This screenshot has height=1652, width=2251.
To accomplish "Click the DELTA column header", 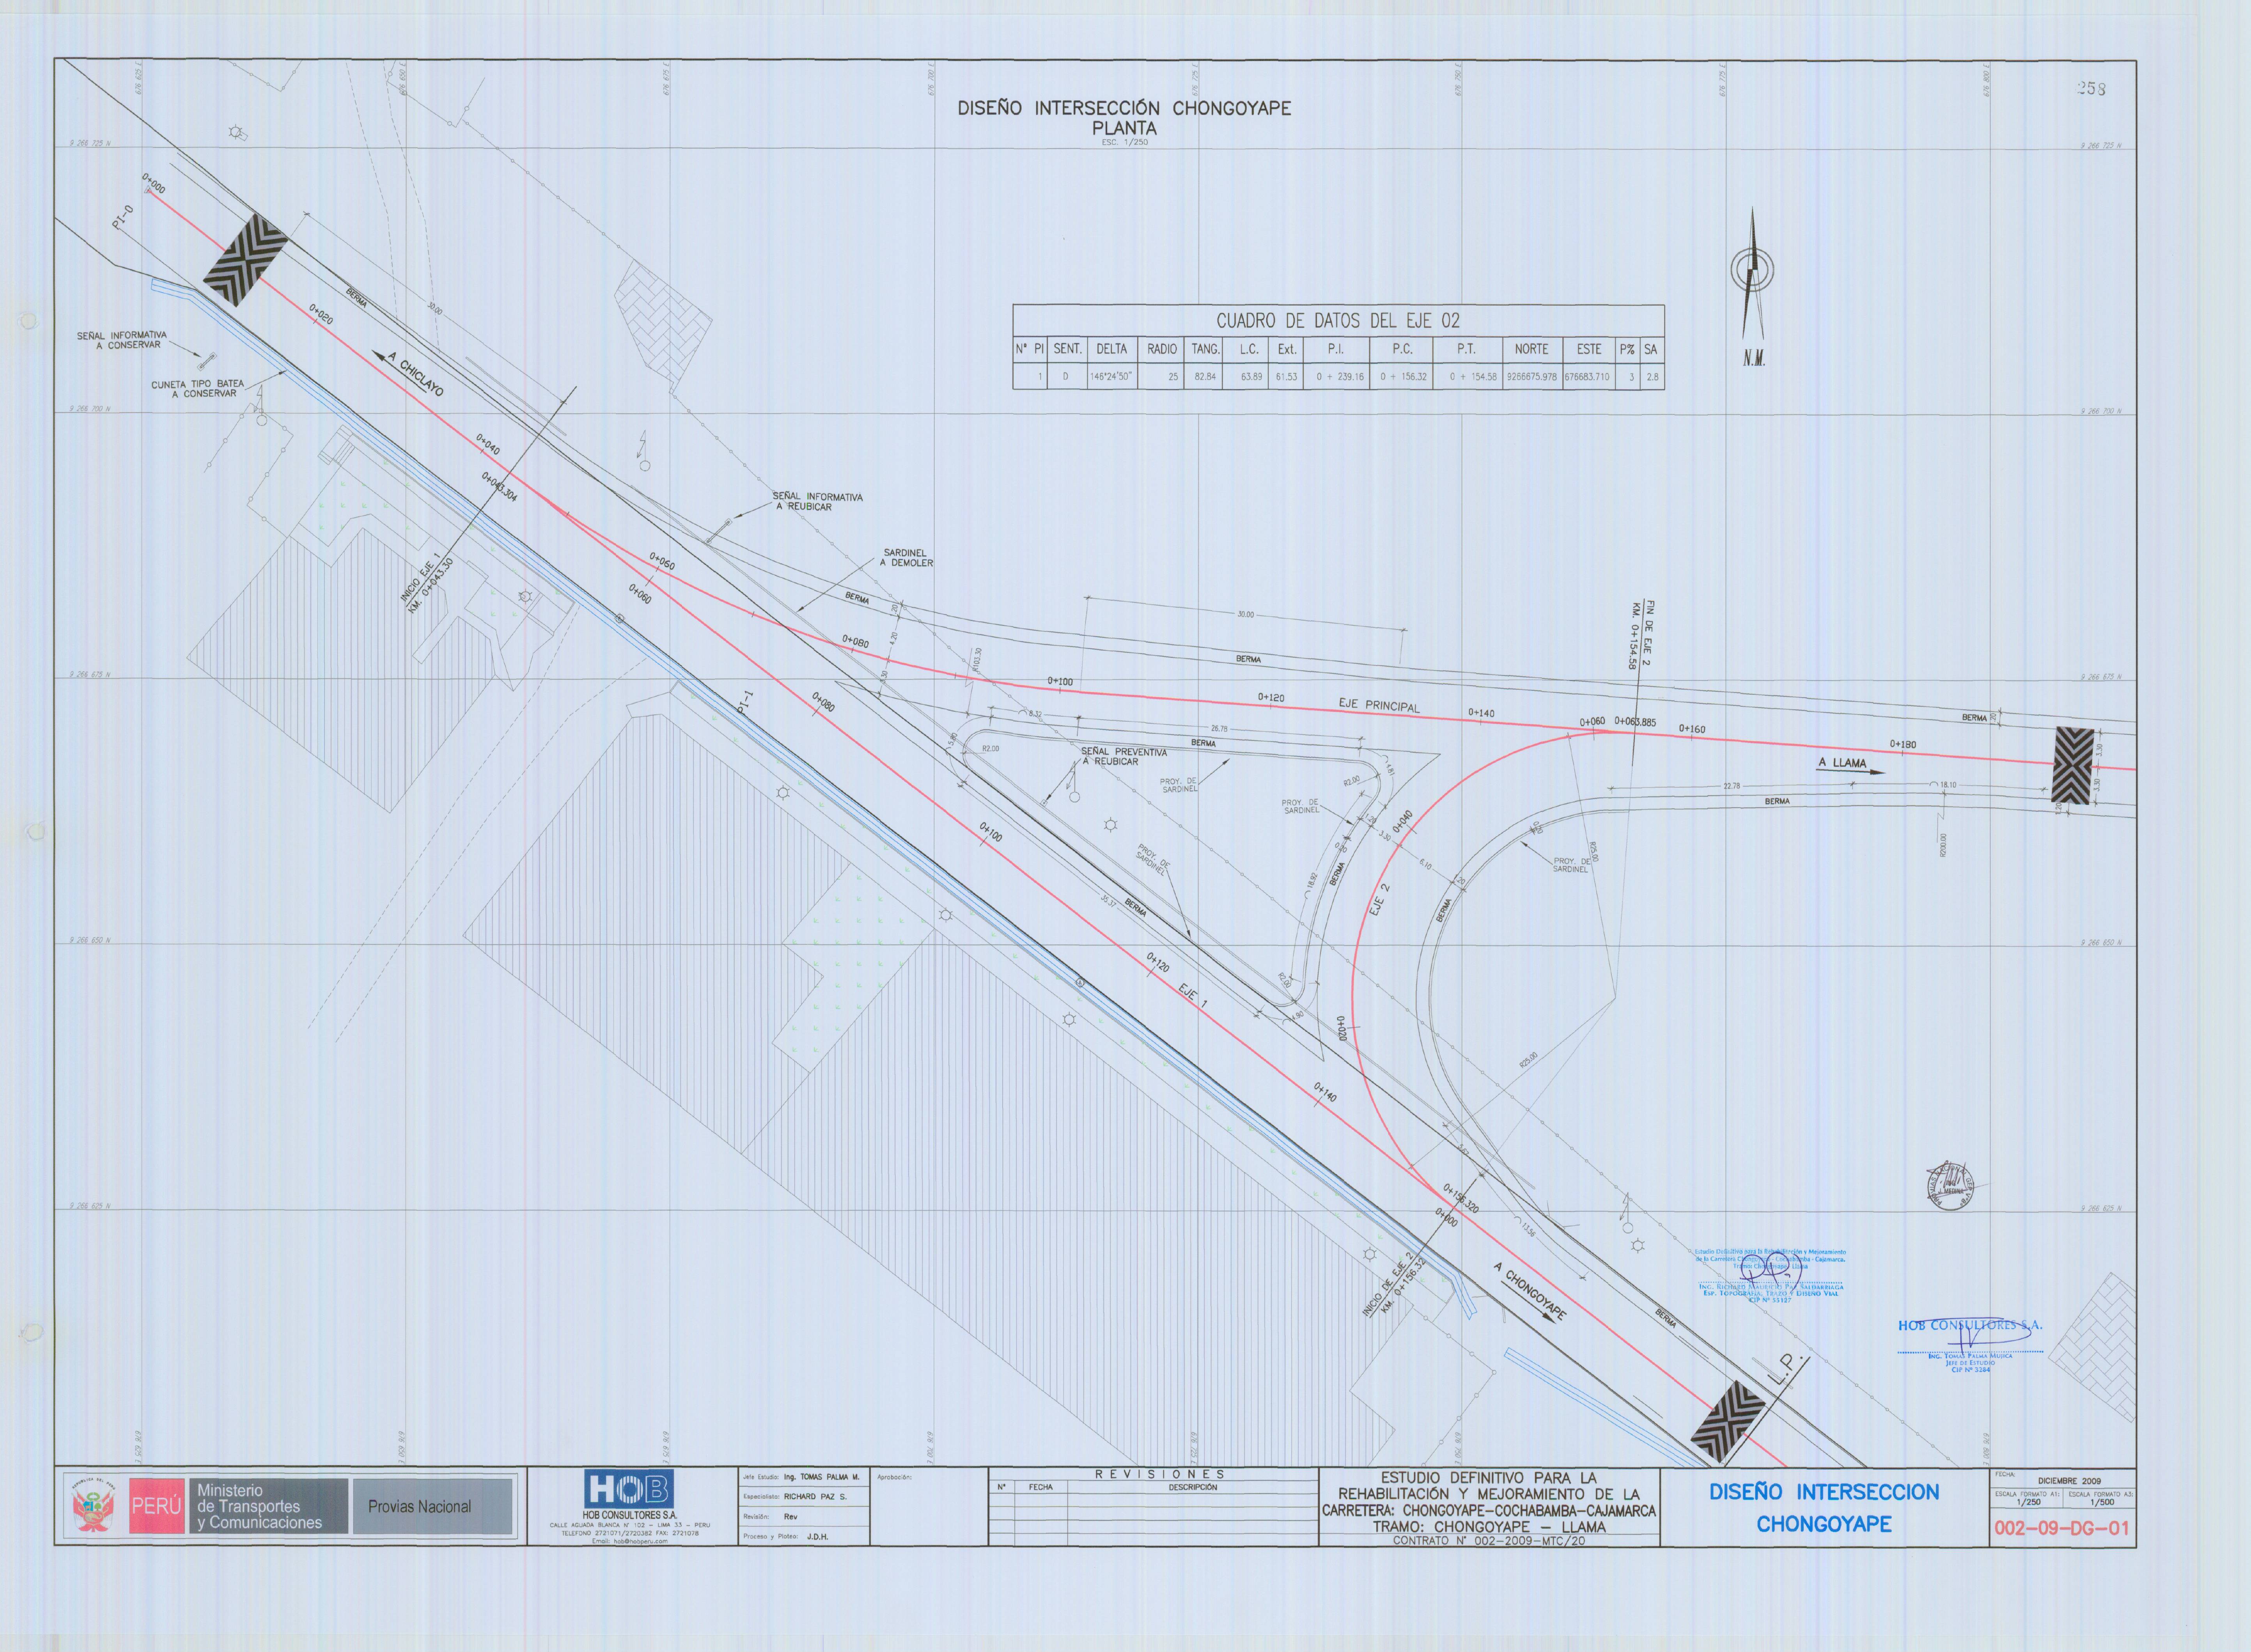I will (1111, 349).
